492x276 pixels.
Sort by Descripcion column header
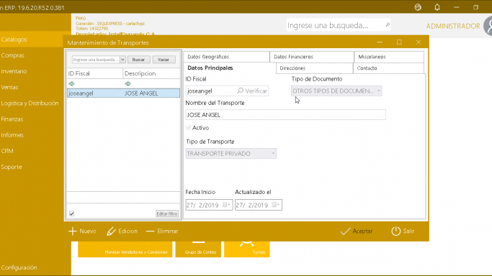[151, 73]
